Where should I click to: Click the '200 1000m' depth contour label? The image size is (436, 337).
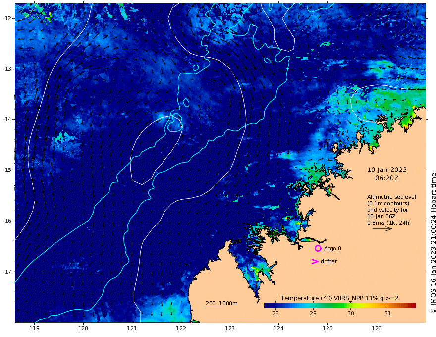coord(221,303)
